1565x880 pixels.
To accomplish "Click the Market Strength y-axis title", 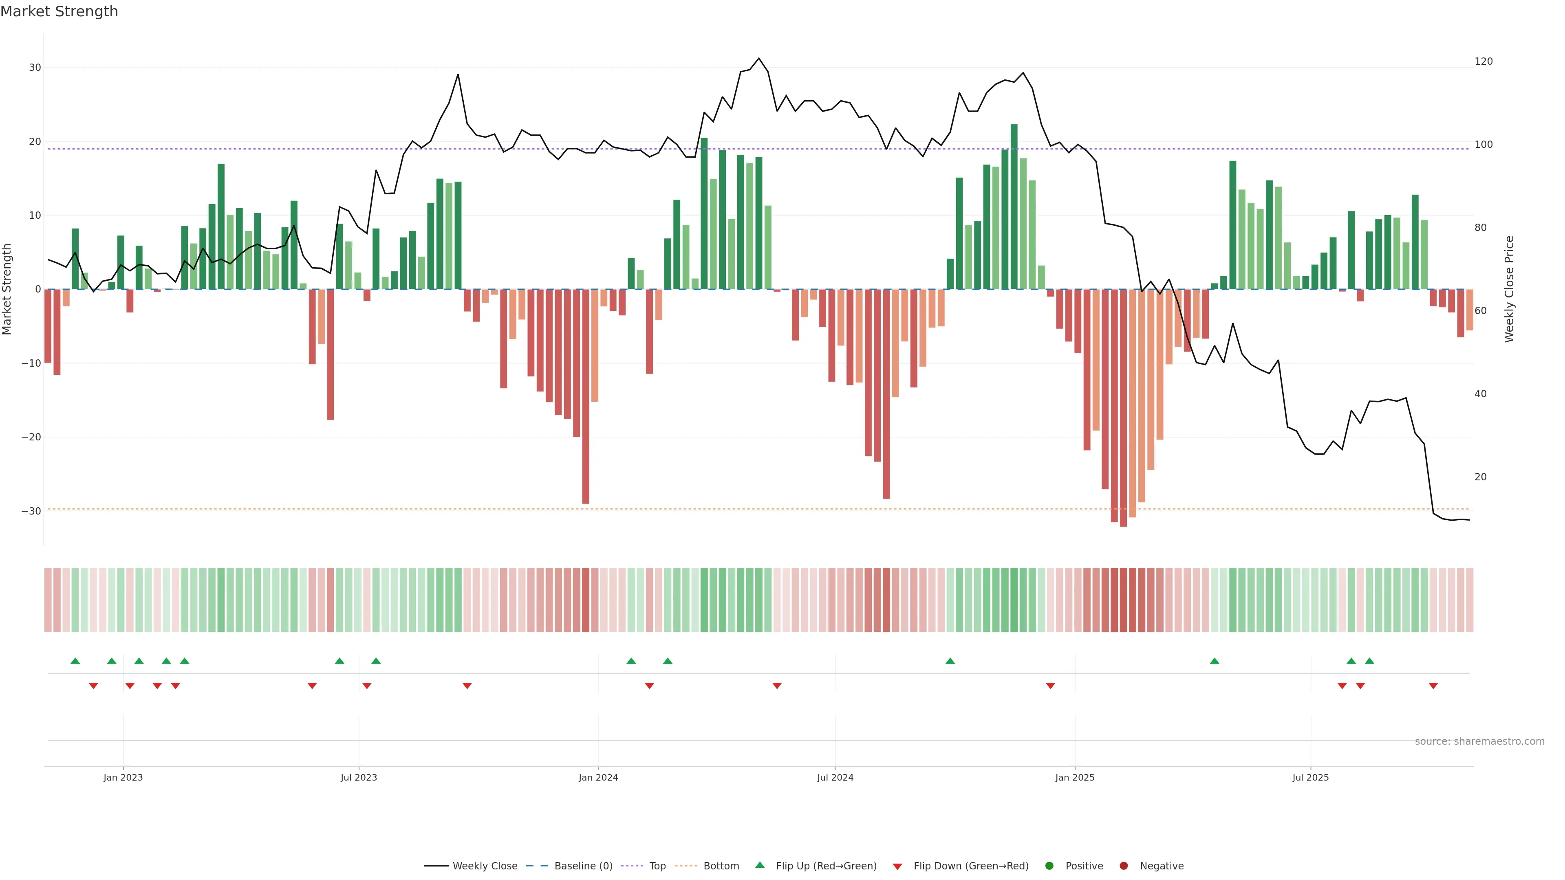I will click(7, 289).
